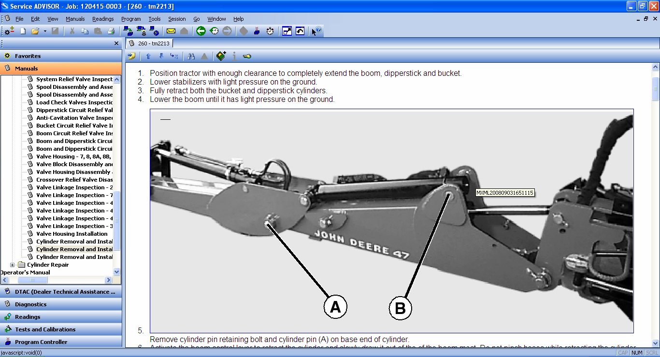The height and width of the screenshot is (357, 660).
Task: Open the Manuals menu
Action: (x=75, y=19)
